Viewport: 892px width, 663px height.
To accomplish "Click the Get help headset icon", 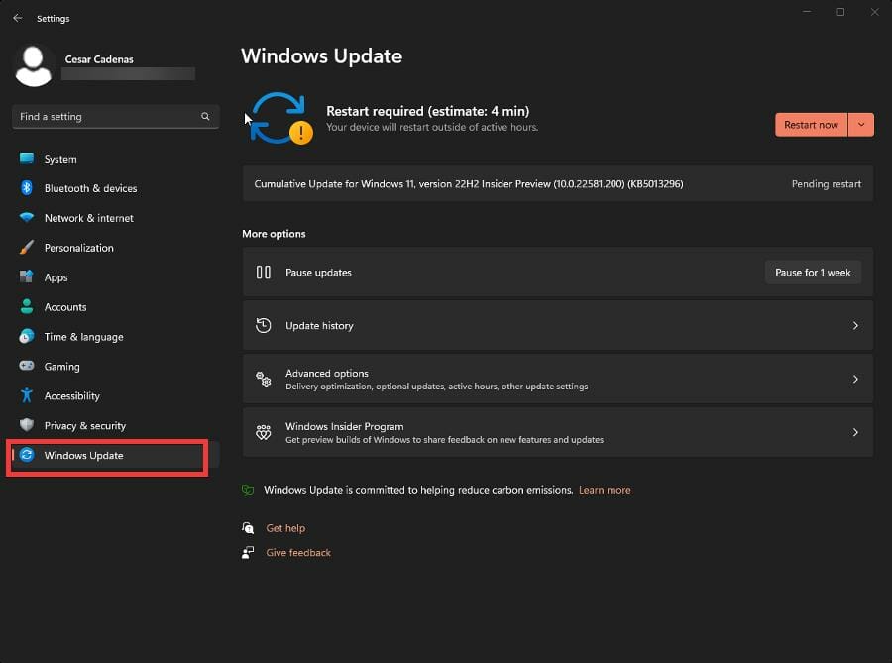I will click(250, 527).
